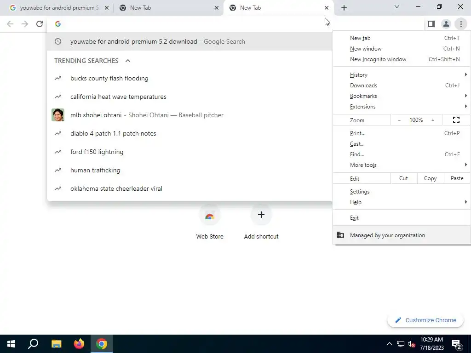Expand the More tools submenu

coord(402,165)
